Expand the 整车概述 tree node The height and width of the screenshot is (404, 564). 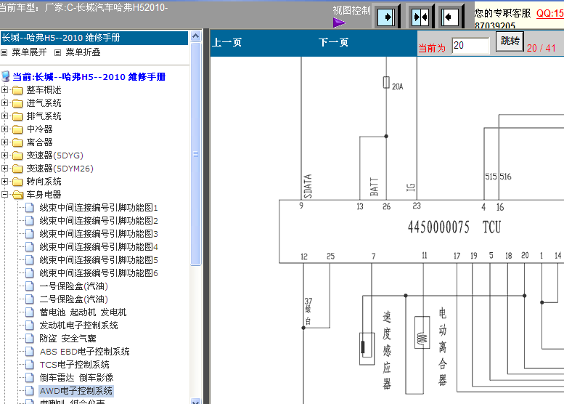coord(4,89)
